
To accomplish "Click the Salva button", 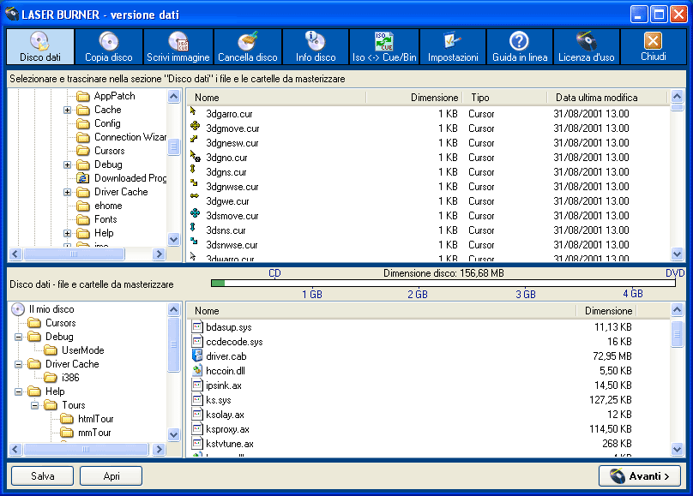I will pos(42,475).
